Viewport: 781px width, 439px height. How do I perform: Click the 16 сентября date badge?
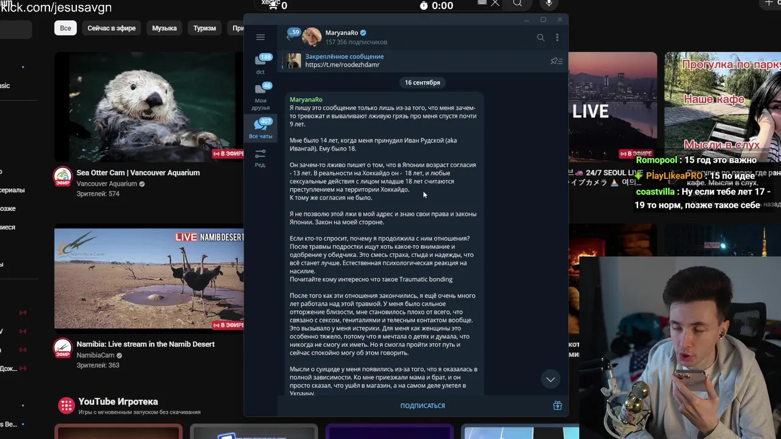point(422,82)
